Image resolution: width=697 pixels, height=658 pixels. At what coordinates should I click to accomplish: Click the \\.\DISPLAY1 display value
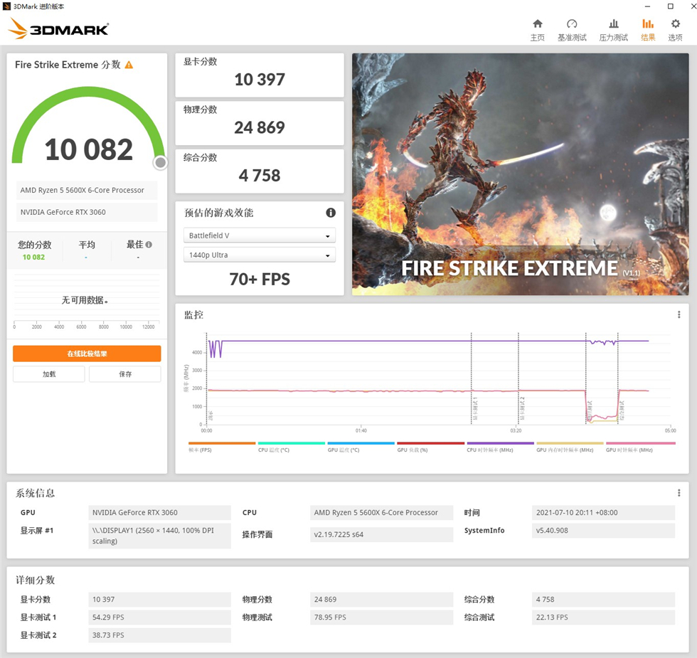point(159,536)
